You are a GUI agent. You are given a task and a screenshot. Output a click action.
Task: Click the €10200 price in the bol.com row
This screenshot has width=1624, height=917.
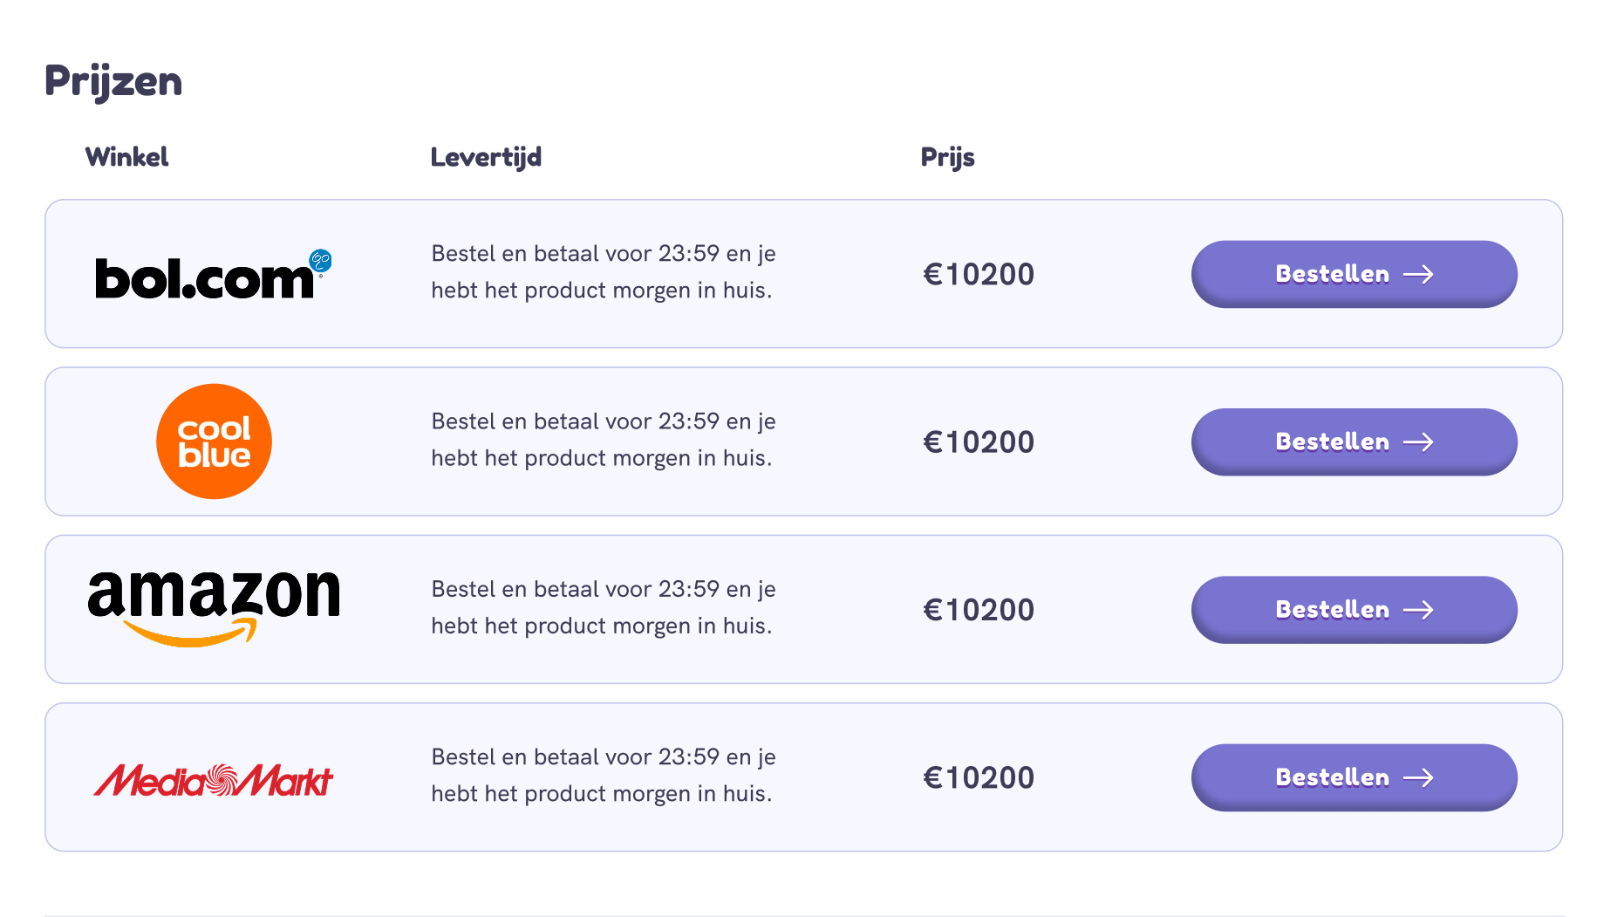[x=979, y=275]
